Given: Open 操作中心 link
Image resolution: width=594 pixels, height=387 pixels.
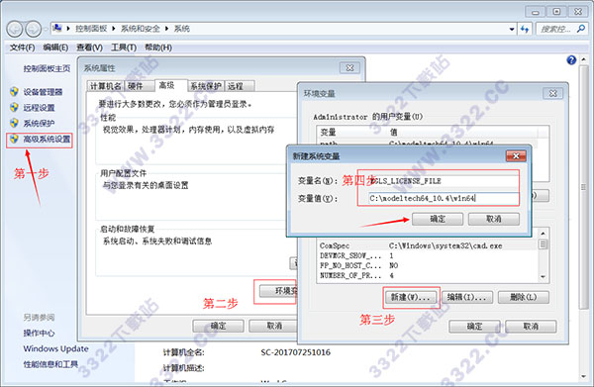Looking at the screenshot, I should point(39,333).
